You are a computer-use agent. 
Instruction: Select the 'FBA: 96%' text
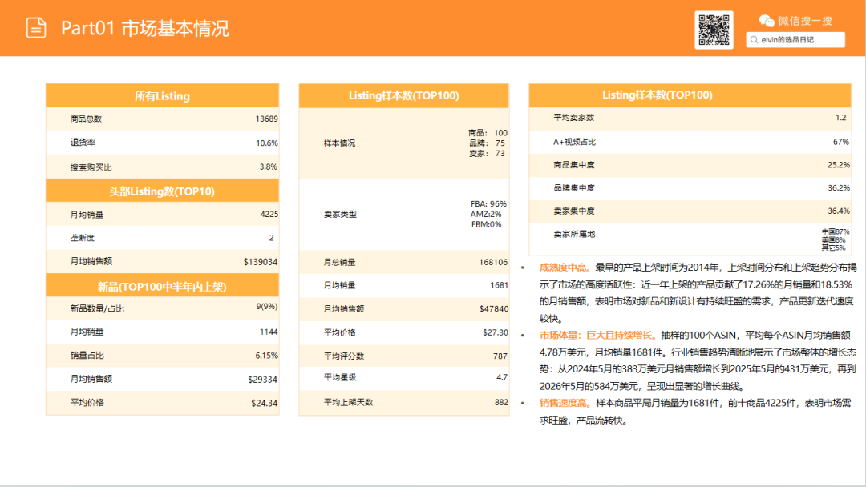point(488,204)
